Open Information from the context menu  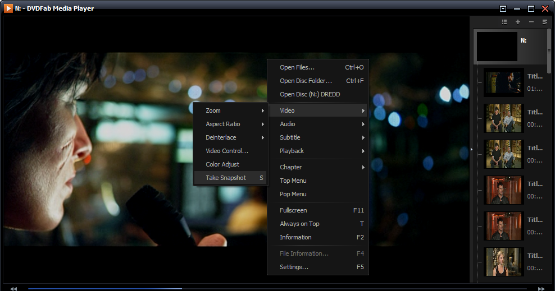point(318,237)
